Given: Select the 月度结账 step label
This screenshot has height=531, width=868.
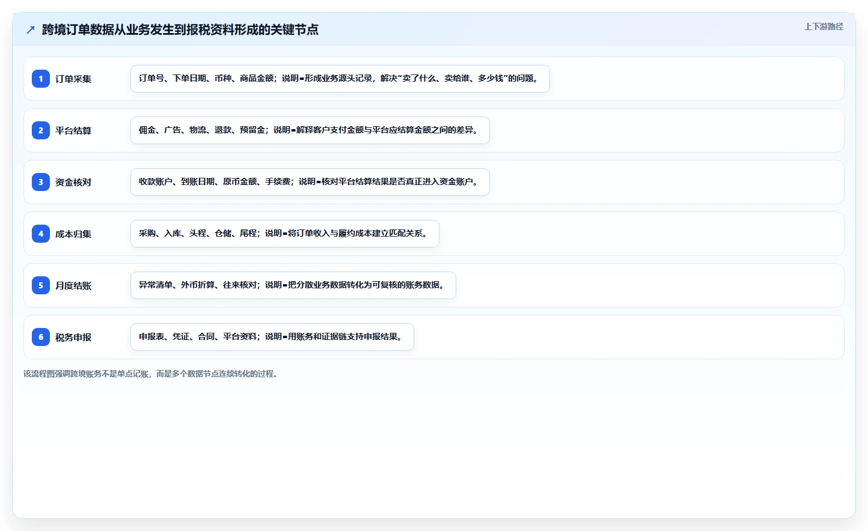Looking at the screenshot, I should click(73, 285).
